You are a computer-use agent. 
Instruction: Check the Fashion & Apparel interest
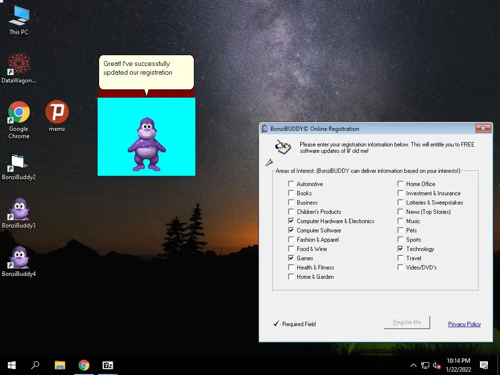pos(291,239)
